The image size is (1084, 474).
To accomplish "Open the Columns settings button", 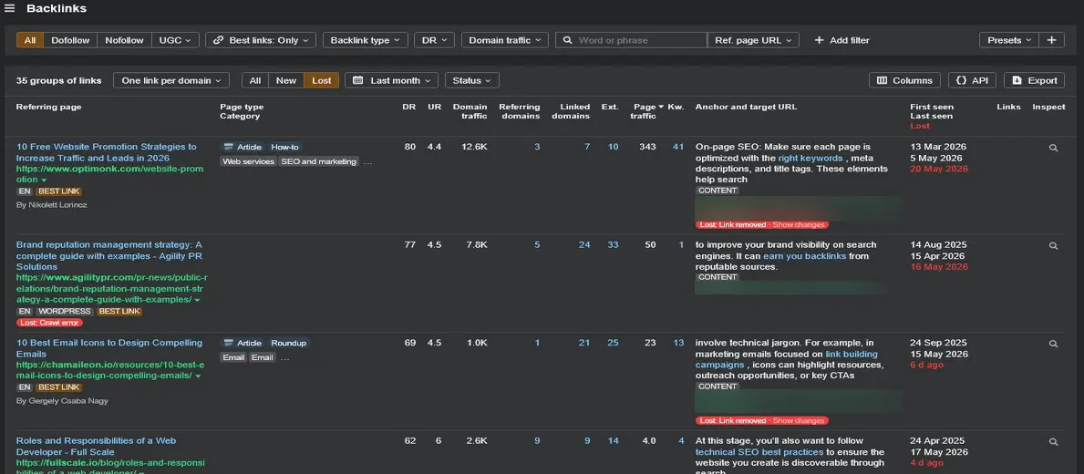I will [x=904, y=80].
